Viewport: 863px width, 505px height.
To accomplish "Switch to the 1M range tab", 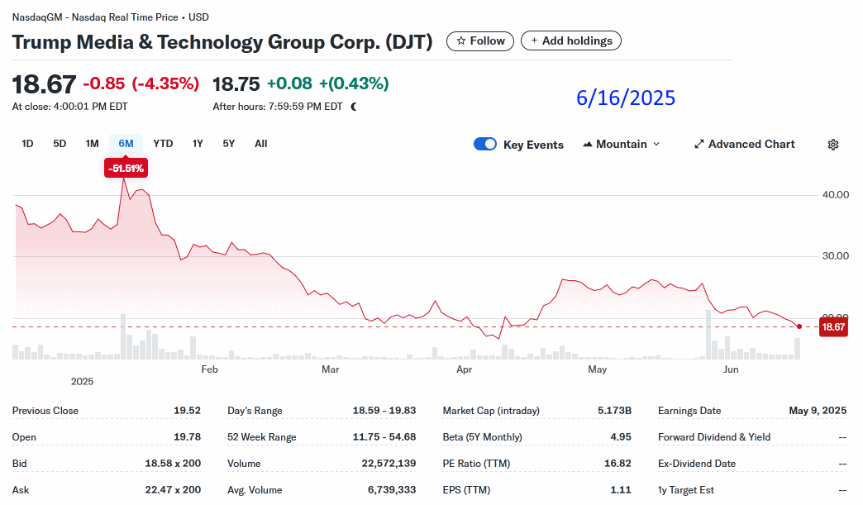I will (92, 144).
